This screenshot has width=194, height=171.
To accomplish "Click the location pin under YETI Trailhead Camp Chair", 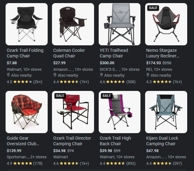I will coord(101,75).
